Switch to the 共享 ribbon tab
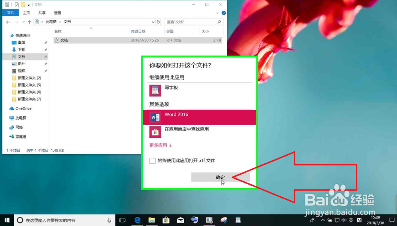 (42, 13)
